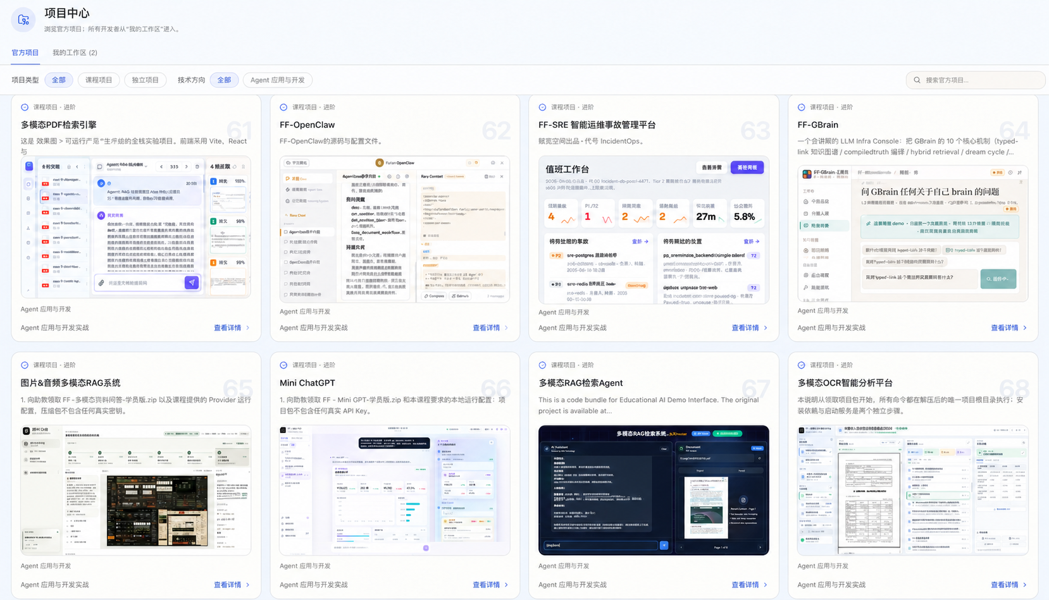The width and height of the screenshot is (1049, 600).
Task: Click the status icon on FF-OpenClaw card
Action: (283, 107)
